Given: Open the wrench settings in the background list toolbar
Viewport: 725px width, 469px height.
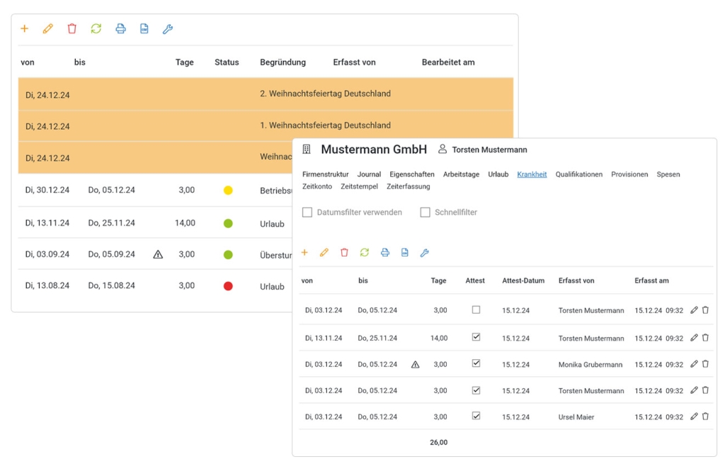Looking at the screenshot, I should (168, 28).
